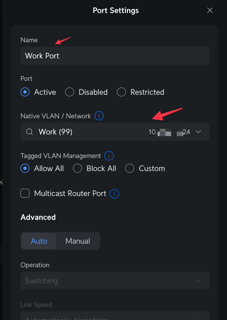This screenshot has height=320, width=227.
Task: Close the Port Settings panel
Action: [x=210, y=10]
